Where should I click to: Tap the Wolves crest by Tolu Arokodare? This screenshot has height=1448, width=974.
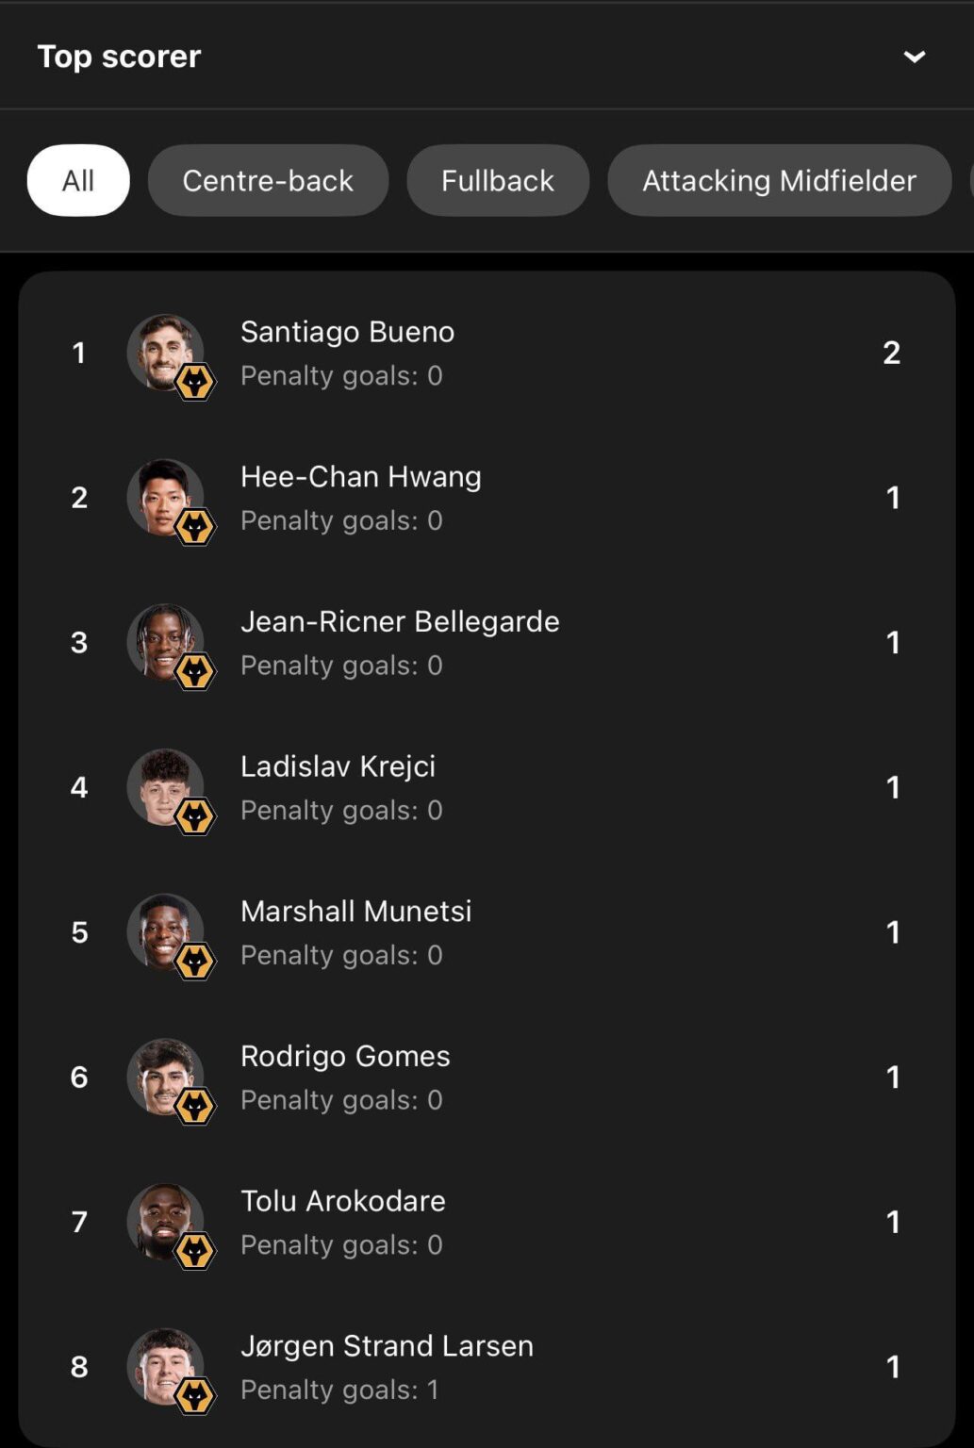click(195, 1252)
